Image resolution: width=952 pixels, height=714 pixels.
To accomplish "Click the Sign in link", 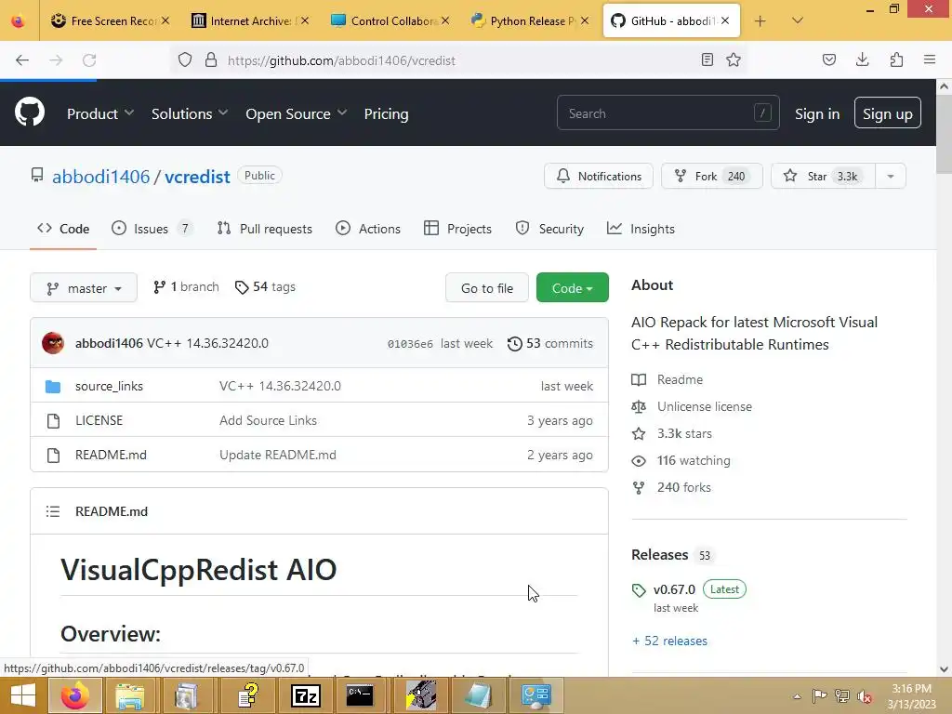I will click(817, 113).
